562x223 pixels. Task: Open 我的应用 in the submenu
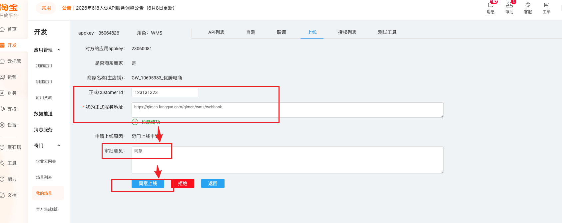tap(44, 66)
